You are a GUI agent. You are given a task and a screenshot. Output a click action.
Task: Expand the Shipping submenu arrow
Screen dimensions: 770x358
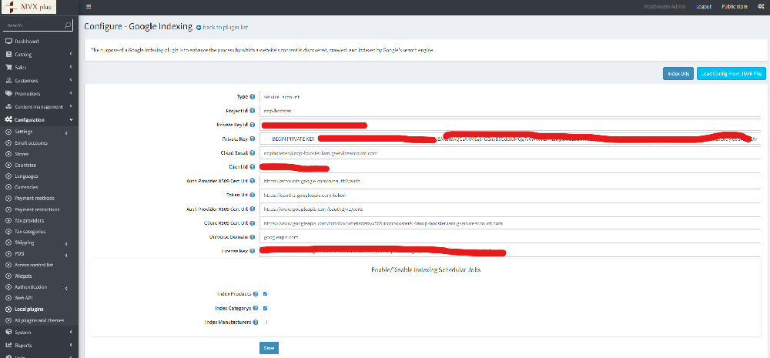(65, 243)
